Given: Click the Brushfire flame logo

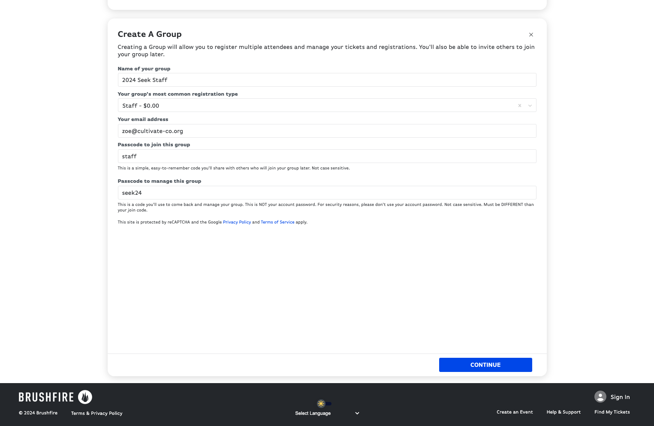Looking at the screenshot, I should (x=85, y=397).
